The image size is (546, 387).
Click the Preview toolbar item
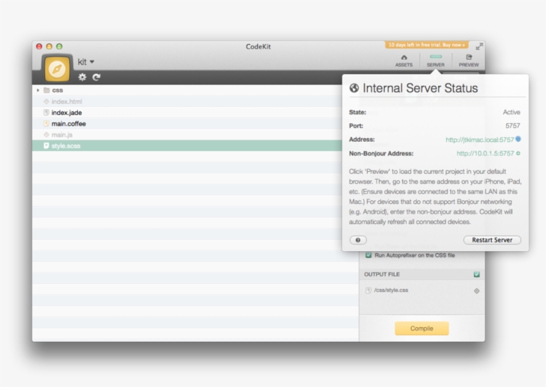pyautogui.click(x=469, y=61)
